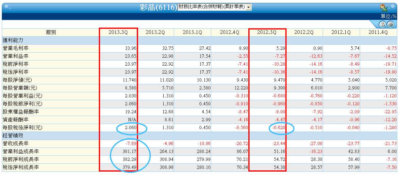Click value 57.99 in 稅後淨利成長率 row
The width and height of the screenshot is (400, 175).
pos(354,167)
